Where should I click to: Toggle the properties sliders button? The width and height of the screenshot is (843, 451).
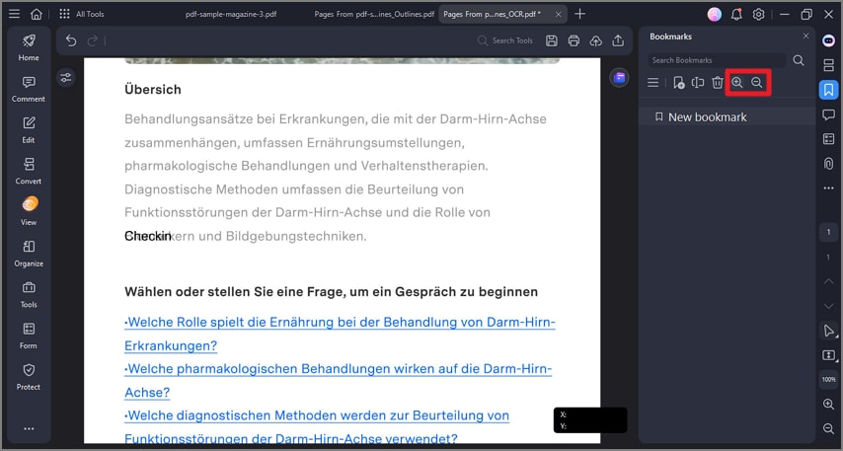pyautogui.click(x=65, y=78)
